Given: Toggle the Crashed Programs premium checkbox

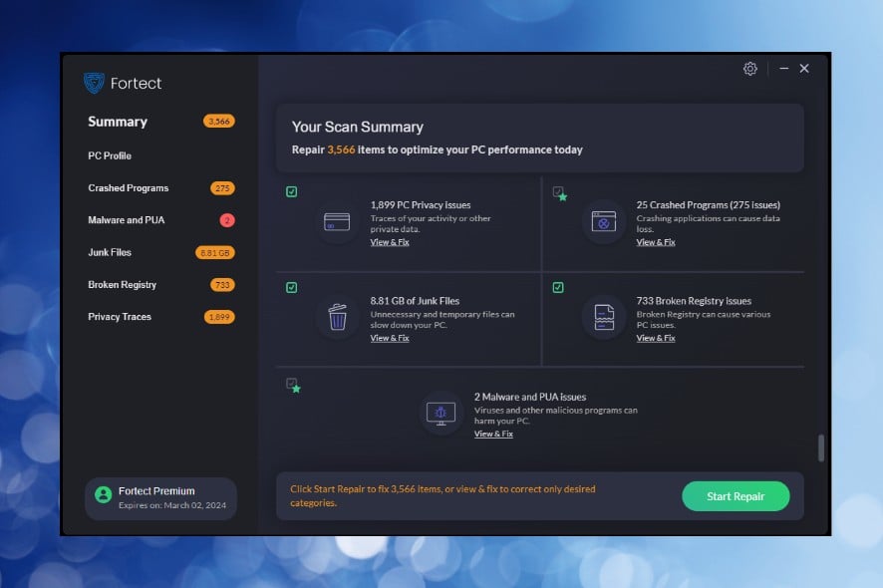Looking at the screenshot, I should (559, 193).
